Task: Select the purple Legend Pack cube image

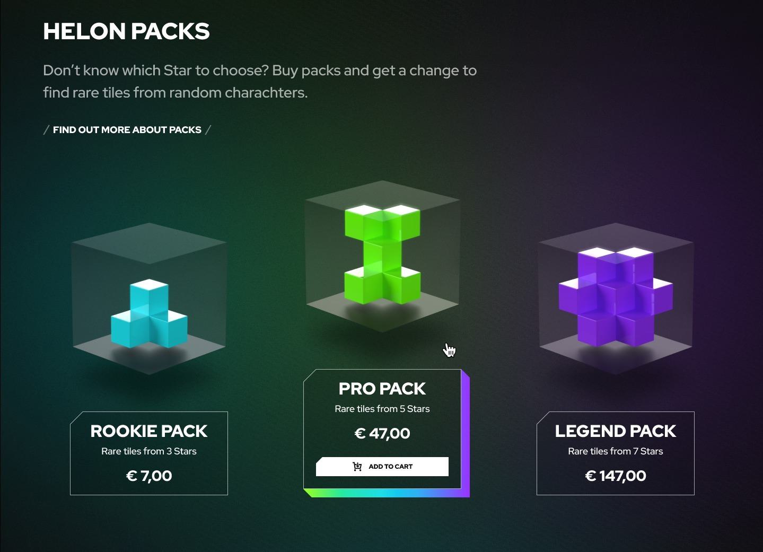Action: (x=616, y=299)
